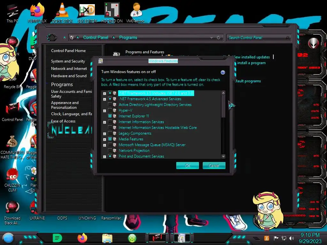
Task: Open Action Center flag tray icon
Action: pos(276,238)
